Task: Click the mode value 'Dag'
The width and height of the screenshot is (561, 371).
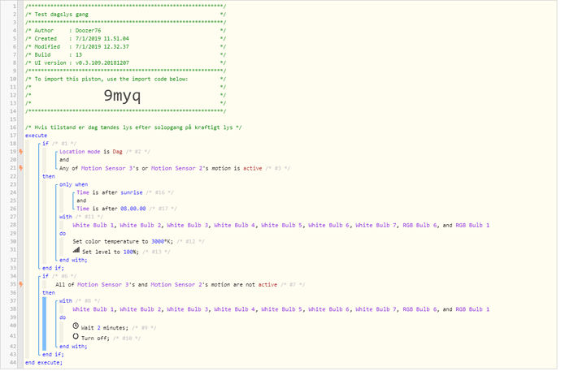Action: click(117, 152)
